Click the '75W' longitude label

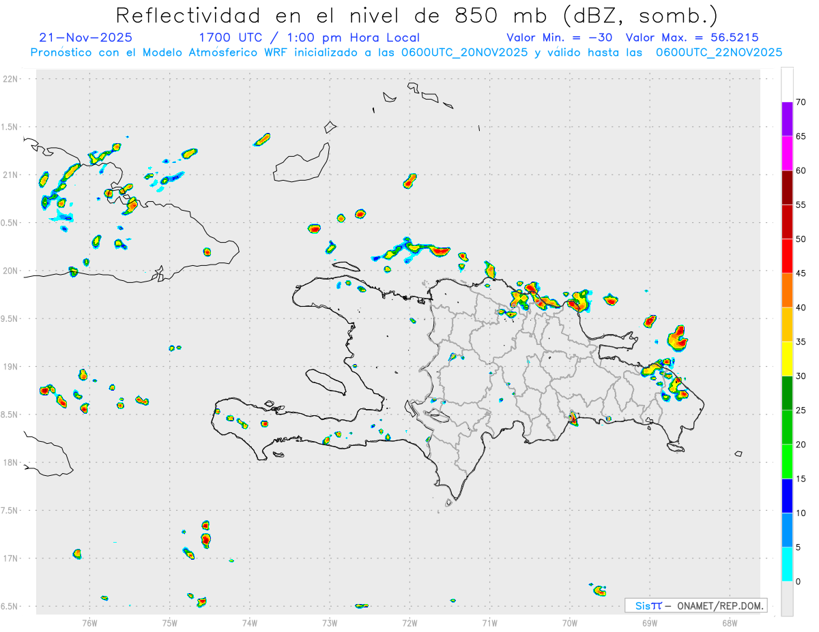(170, 622)
